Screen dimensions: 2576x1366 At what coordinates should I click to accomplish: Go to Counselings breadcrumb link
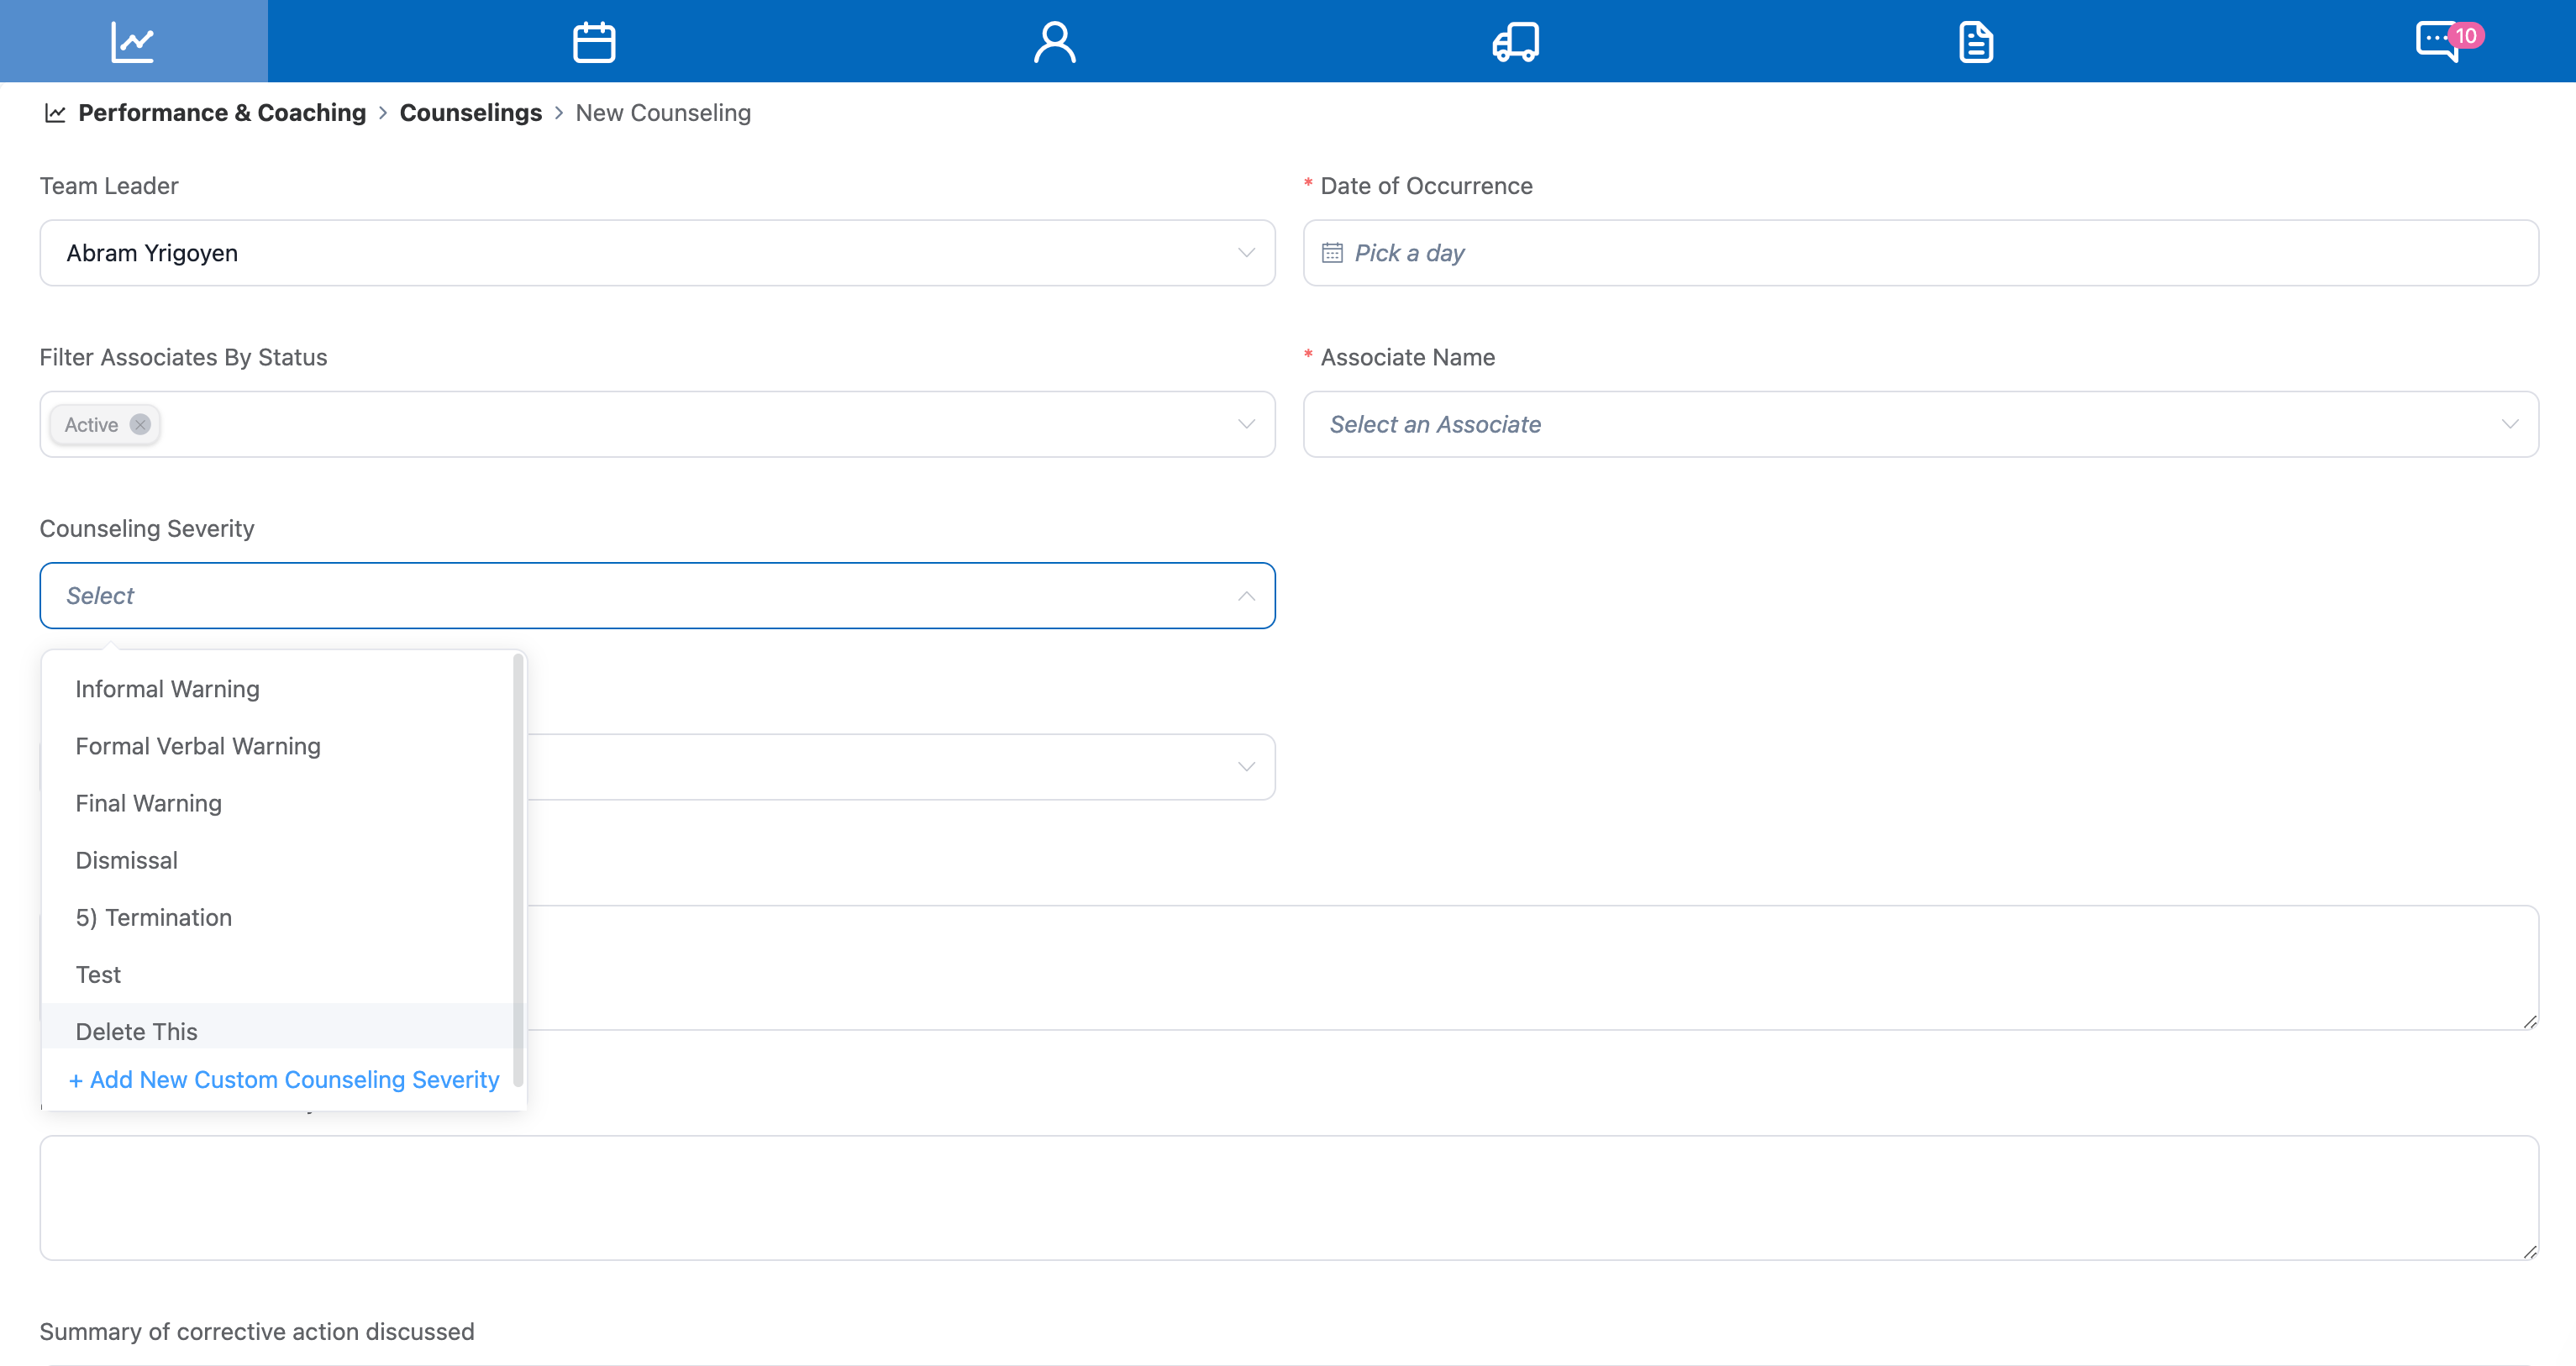pos(470,113)
